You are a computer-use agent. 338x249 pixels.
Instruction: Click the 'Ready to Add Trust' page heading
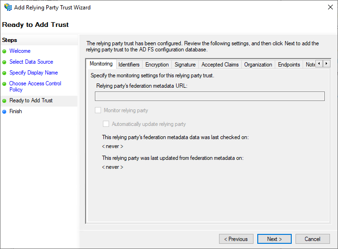[35, 25]
